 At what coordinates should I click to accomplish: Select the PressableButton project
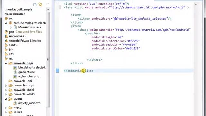click(15, 14)
